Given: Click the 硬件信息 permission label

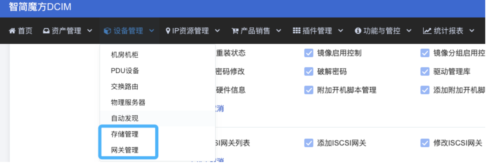Looking at the screenshot, I should click(231, 90).
